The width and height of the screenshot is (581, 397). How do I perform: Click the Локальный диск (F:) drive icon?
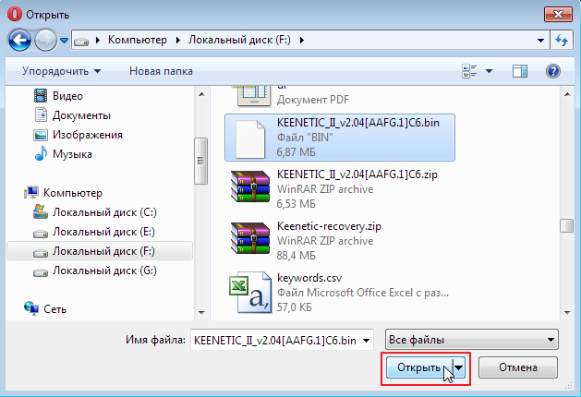[41, 253]
